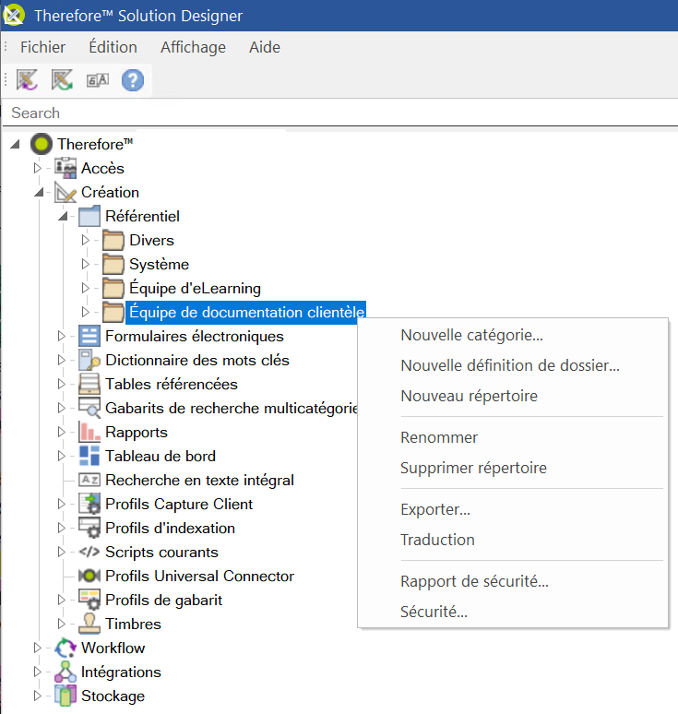Collapse the Création node

[39, 192]
